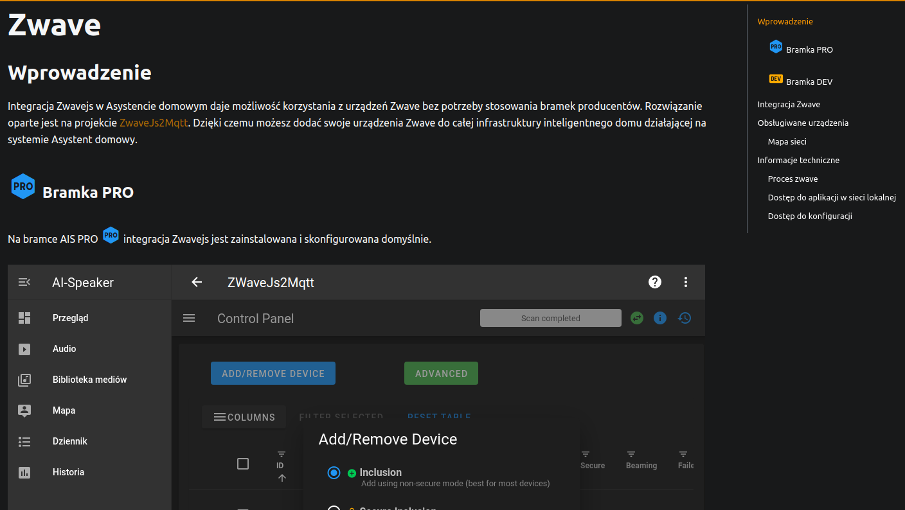
Task: Click the Przegląd dashboard icon
Action: (x=24, y=318)
